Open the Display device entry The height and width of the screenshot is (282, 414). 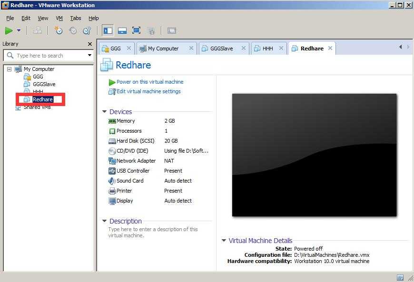pos(125,201)
